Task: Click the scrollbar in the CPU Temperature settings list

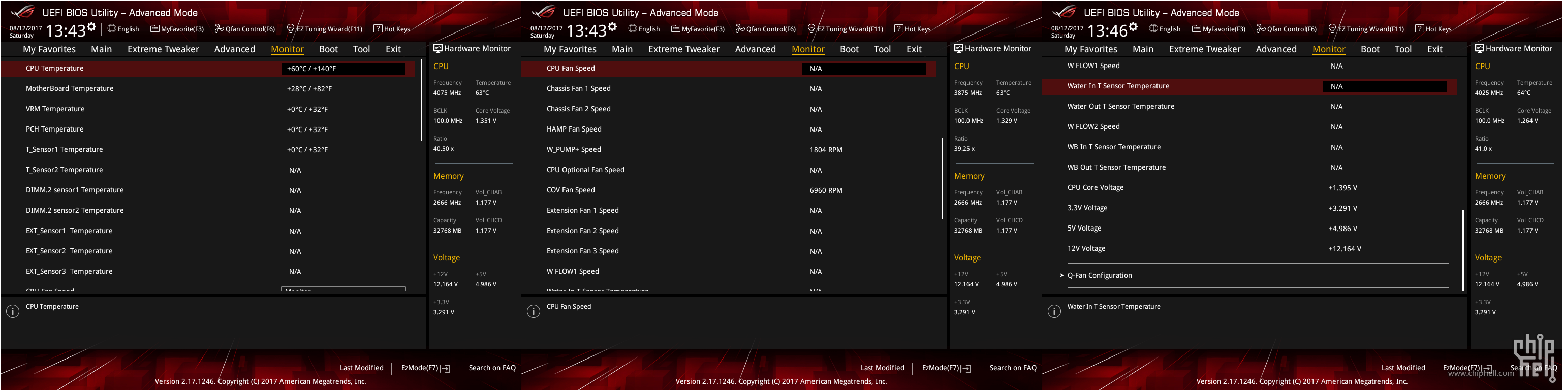Action: coord(421,100)
